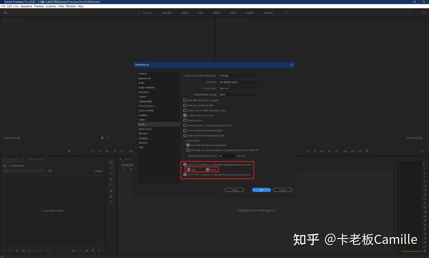Image resolution: width=429 pixels, height=258 pixels.
Task: Click Cancel in Preferences dialog
Action: 282,190
